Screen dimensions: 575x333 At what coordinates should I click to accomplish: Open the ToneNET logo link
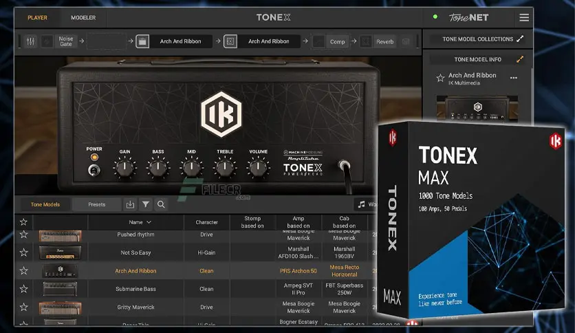[x=468, y=17]
